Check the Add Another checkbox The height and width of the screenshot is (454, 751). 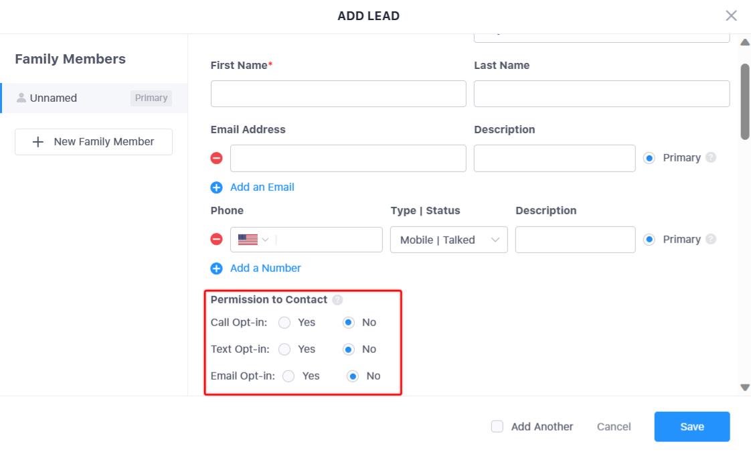(497, 427)
